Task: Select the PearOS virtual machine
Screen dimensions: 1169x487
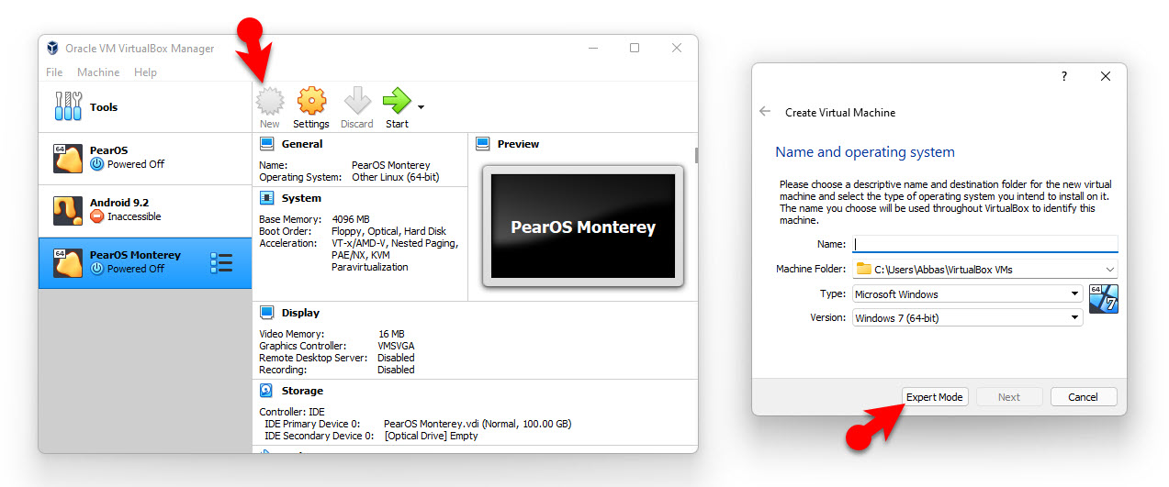Action: pyautogui.click(x=145, y=159)
